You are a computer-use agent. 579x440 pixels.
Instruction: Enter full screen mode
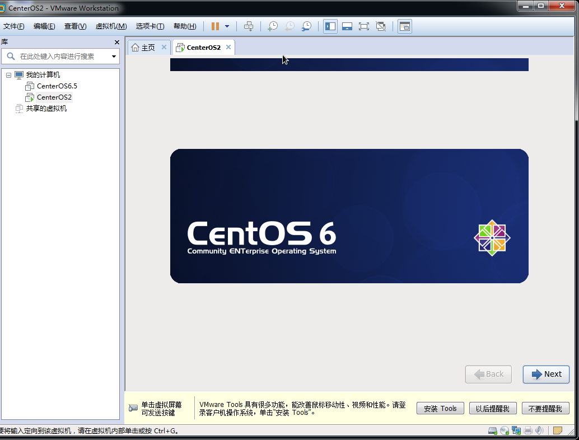point(364,26)
